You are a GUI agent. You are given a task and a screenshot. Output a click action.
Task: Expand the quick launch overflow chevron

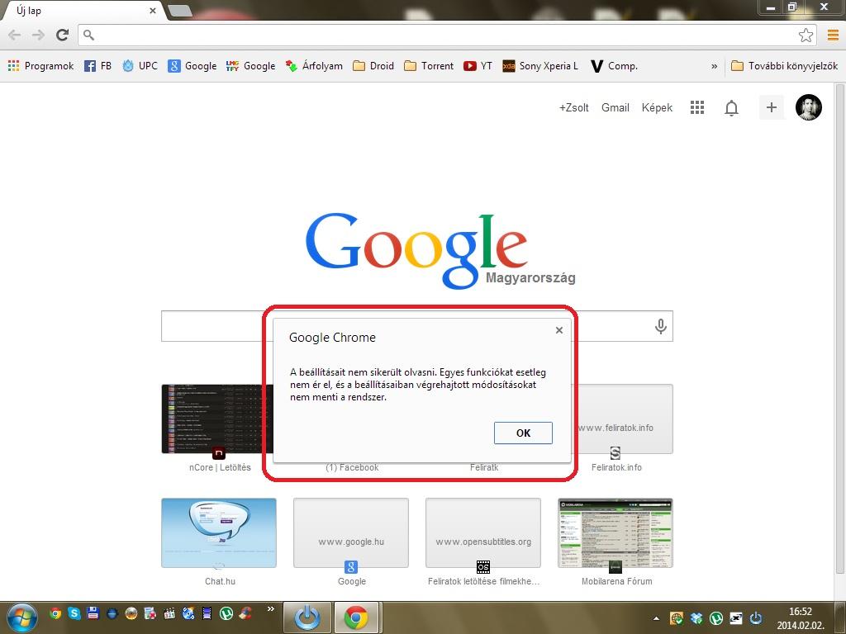pyautogui.click(x=271, y=609)
